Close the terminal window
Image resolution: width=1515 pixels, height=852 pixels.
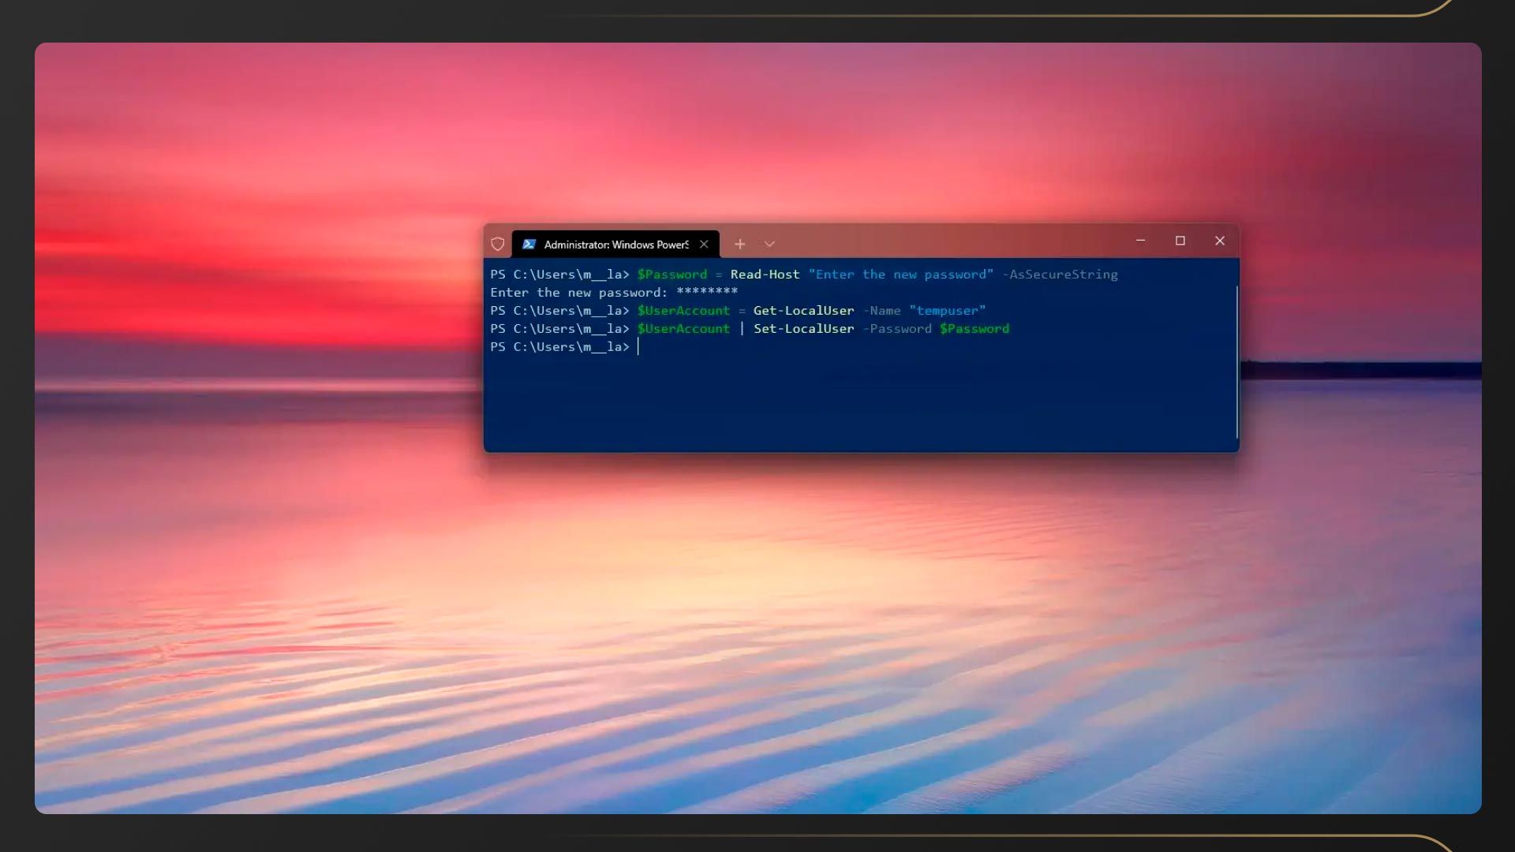pyautogui.click(x=1220, y=241)
